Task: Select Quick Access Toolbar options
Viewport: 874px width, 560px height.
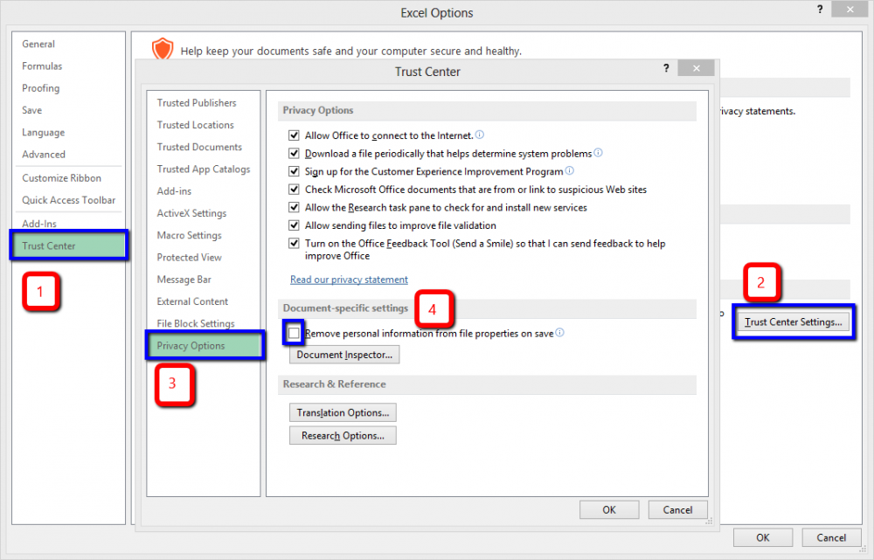Action: [68, 200]
